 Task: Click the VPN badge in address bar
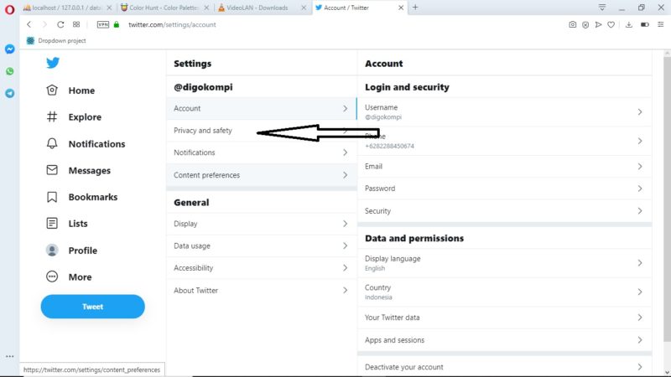[x=103, y=24]
